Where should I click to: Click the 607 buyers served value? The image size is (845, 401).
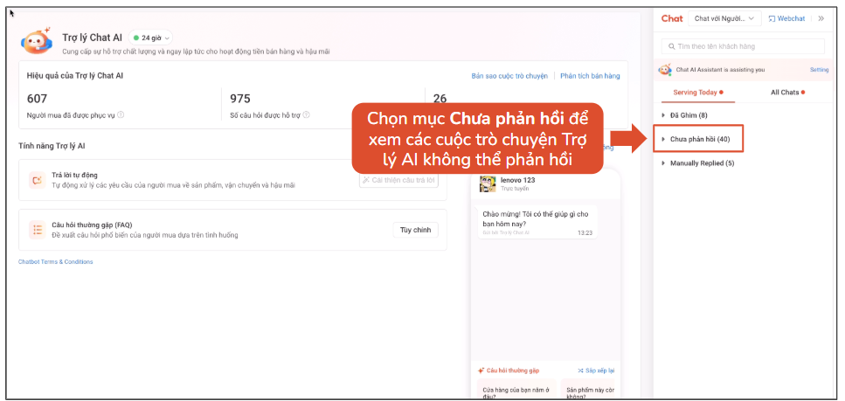38,99
